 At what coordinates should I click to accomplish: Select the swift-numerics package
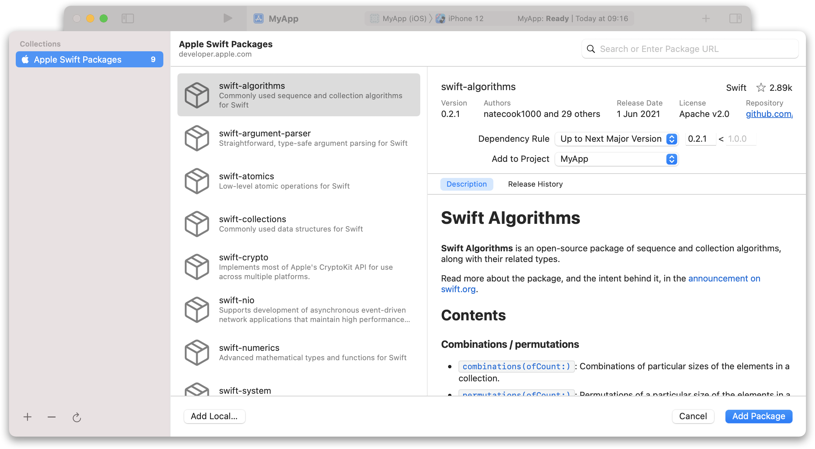pos(299,352)
